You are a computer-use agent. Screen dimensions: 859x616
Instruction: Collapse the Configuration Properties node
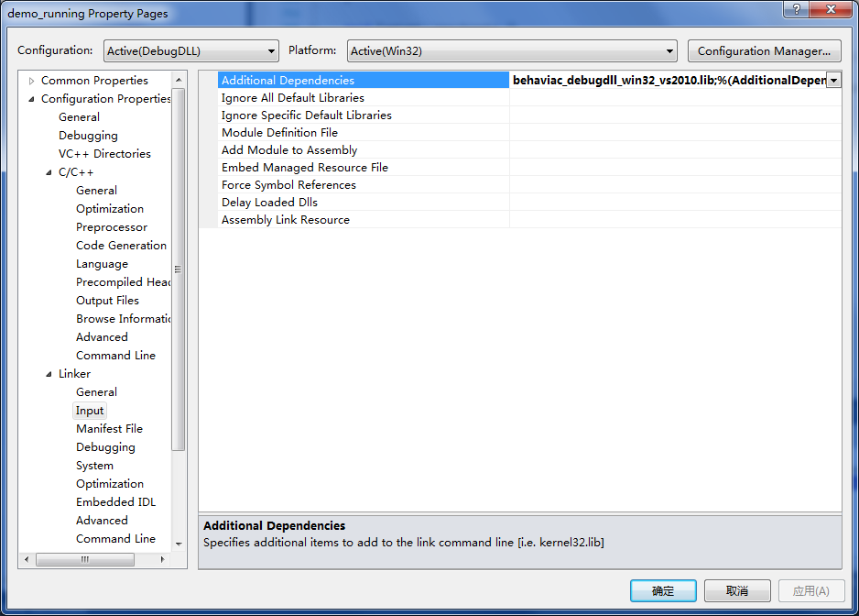coord(32,99)
